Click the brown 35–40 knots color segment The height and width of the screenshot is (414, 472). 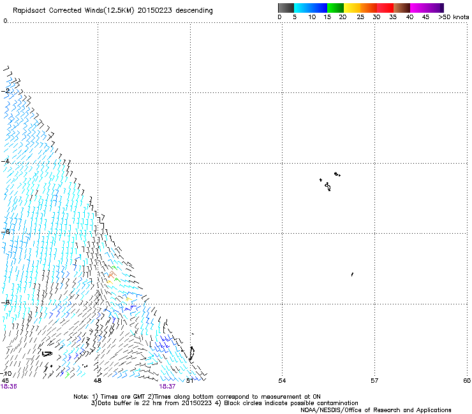(x=402, y=8)
